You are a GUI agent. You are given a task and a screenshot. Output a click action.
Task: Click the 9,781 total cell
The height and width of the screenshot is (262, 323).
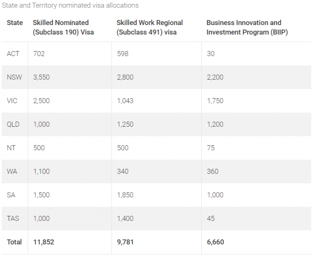click(126, 242)
